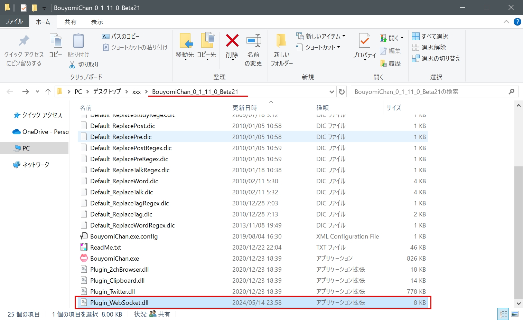Click the Pin to Quick Access icon

pyautogui.click(x=24, y=41)
